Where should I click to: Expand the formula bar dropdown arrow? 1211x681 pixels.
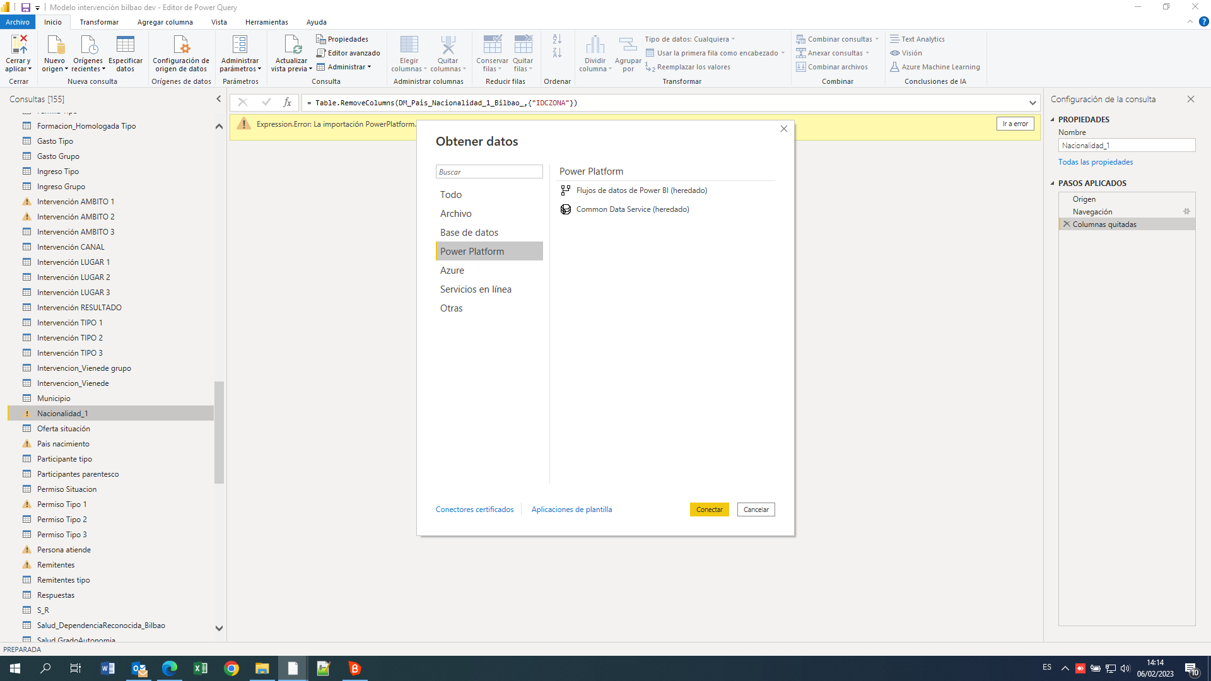1033,103
